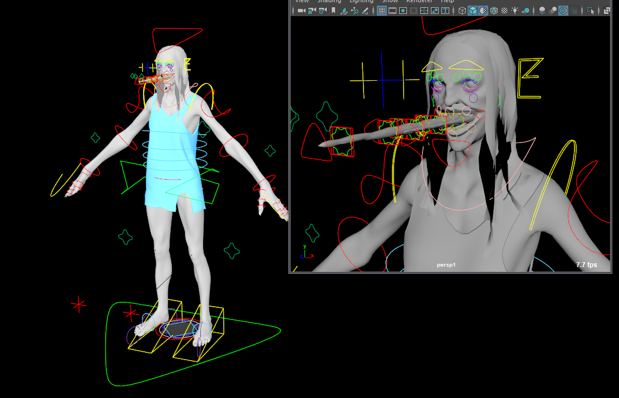This screenshot has height=398, width=619.
Task: Toggle the Gate Mask button
Action: tap(414, 11)
